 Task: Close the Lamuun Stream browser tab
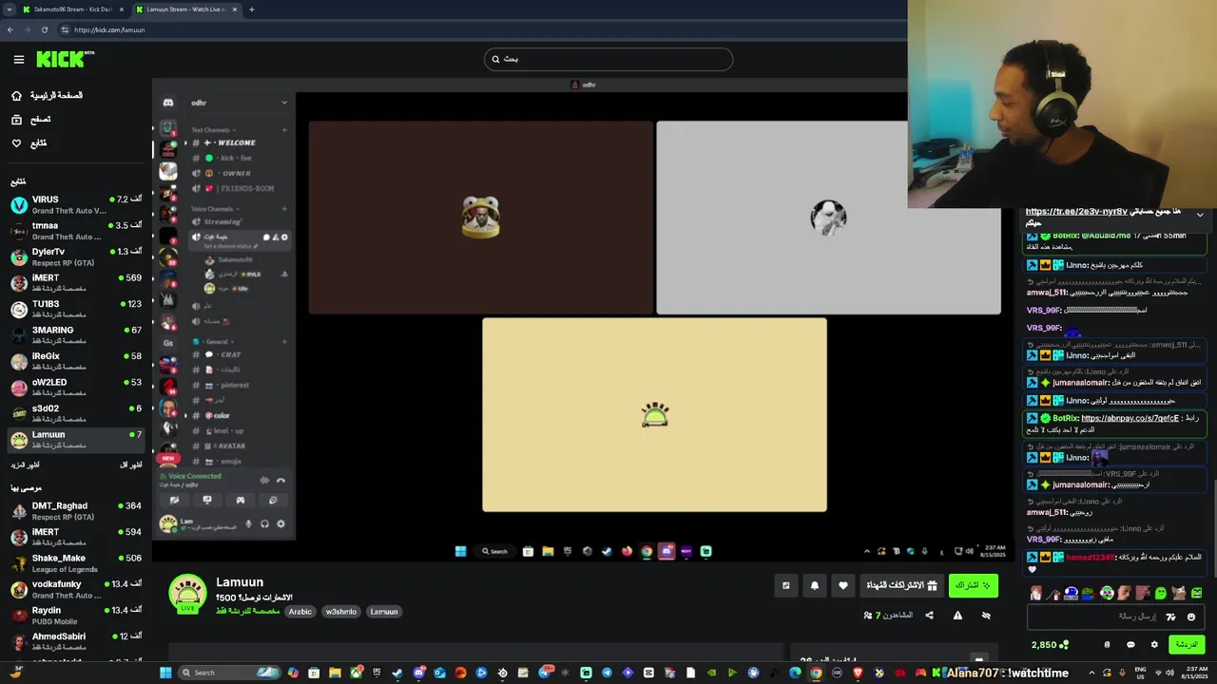pos(235,9)
